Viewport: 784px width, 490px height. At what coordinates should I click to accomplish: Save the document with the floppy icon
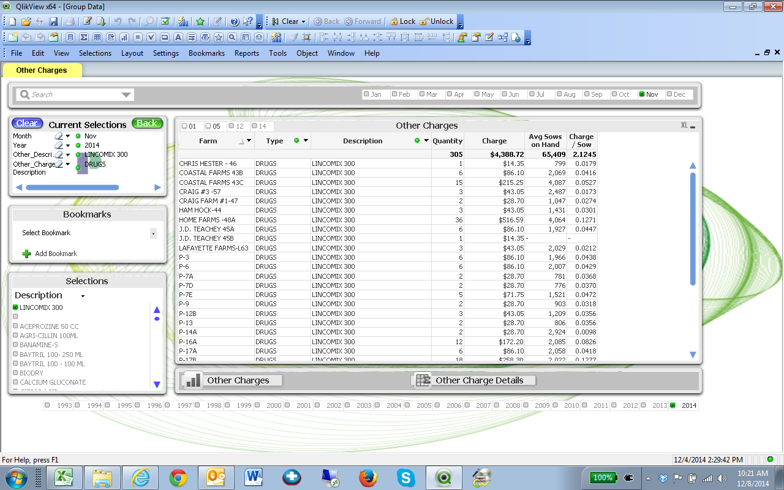(x=53, y=21)
